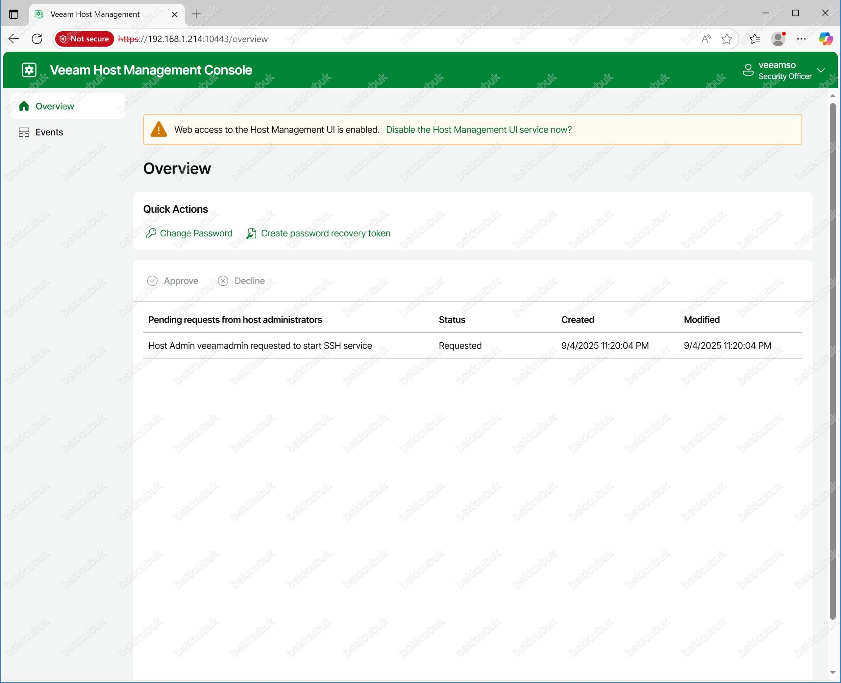The height and width of the screenshot is (683, 841).
Task: Open the Favorites list icon
Action: click(x=755, y=38)
